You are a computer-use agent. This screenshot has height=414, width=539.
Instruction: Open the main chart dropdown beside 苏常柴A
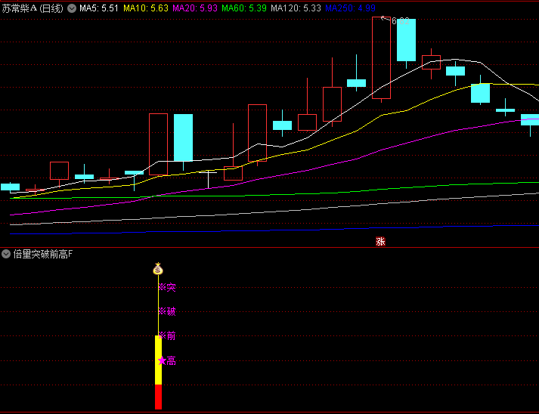tap(72, 8)
